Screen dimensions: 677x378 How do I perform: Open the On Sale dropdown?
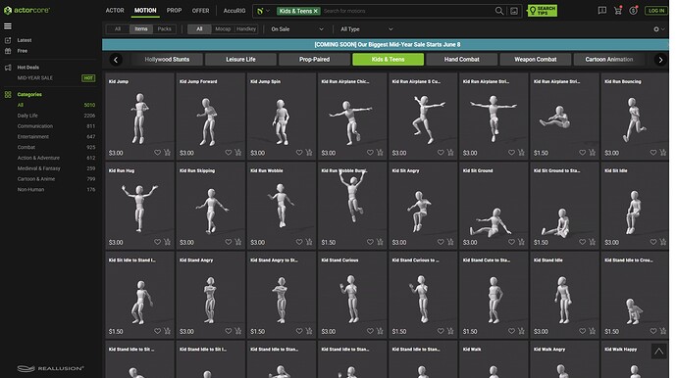pos(297,29)
